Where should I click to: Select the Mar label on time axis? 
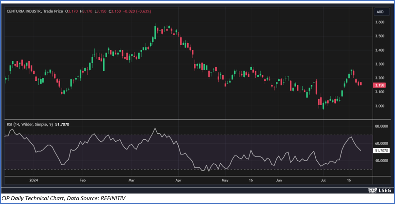point(131,180)
